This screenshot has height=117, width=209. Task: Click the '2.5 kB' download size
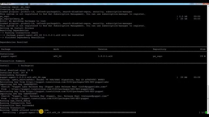(x=183, y=17)
